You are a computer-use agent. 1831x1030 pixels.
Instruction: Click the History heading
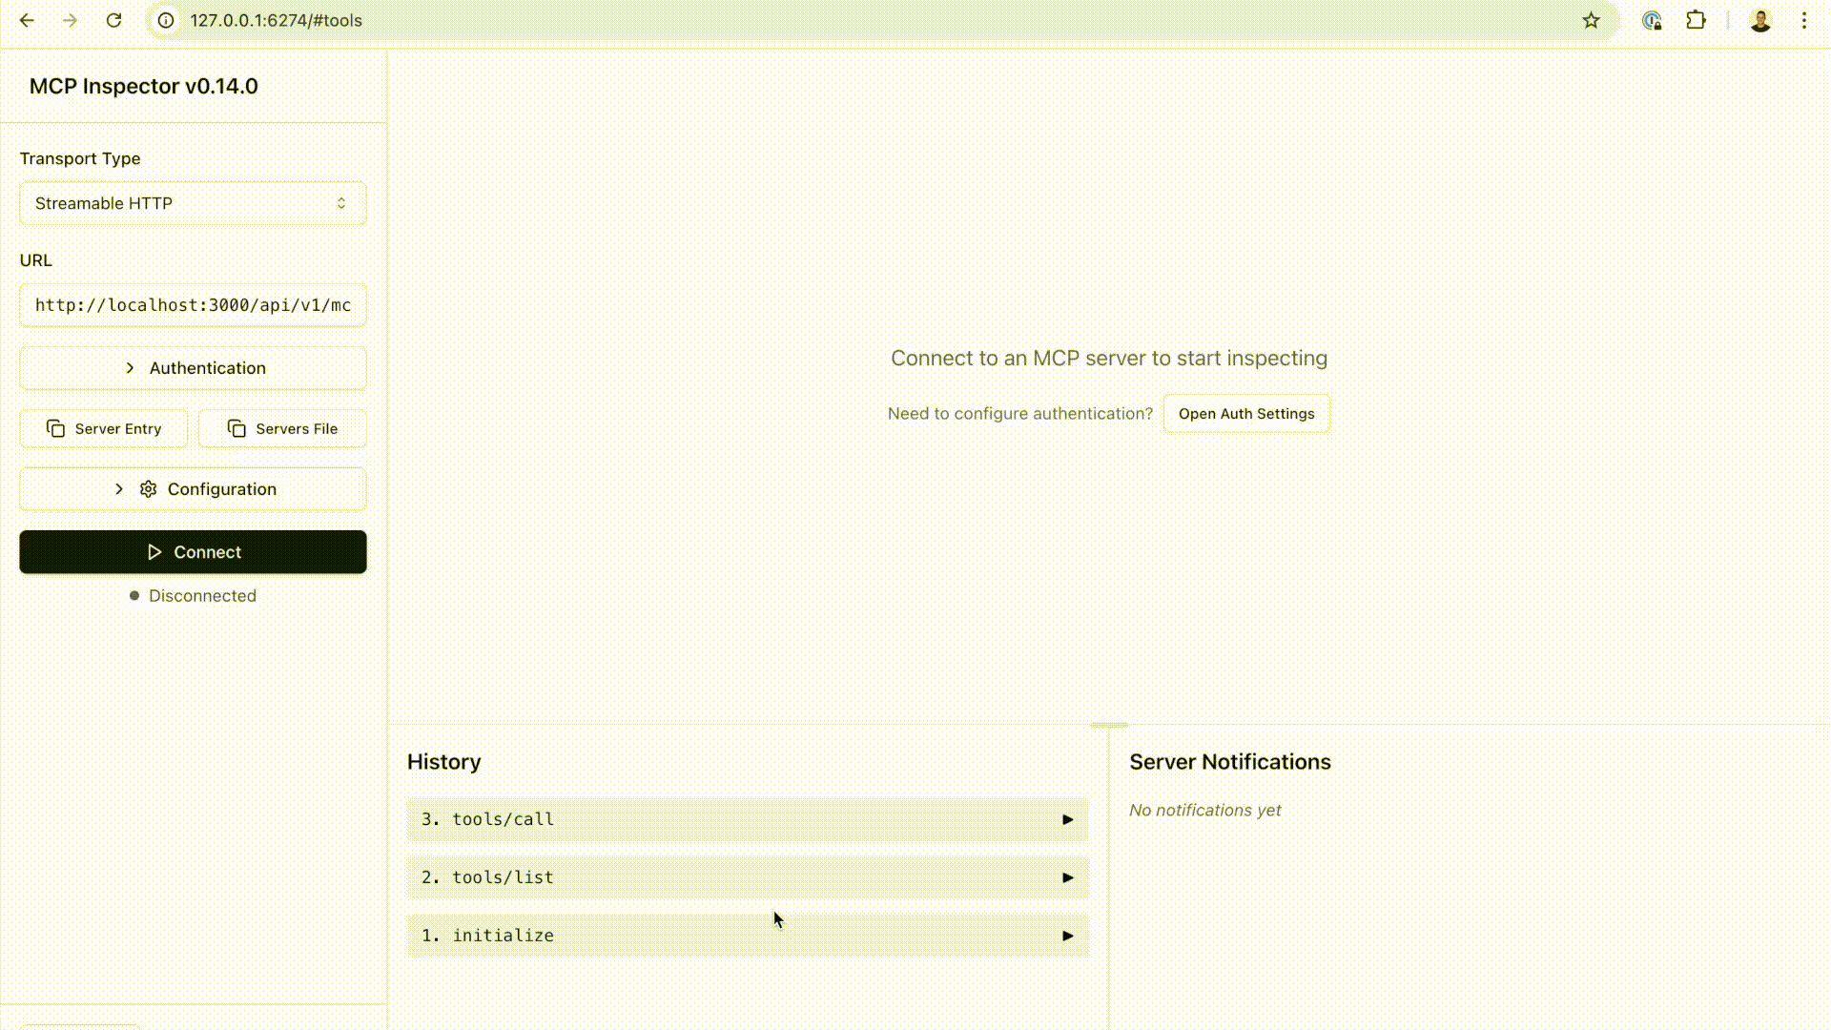click(x=444, y=762)
